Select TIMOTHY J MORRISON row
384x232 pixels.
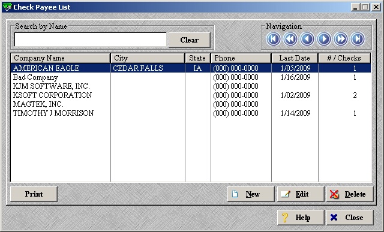(191, 113)
